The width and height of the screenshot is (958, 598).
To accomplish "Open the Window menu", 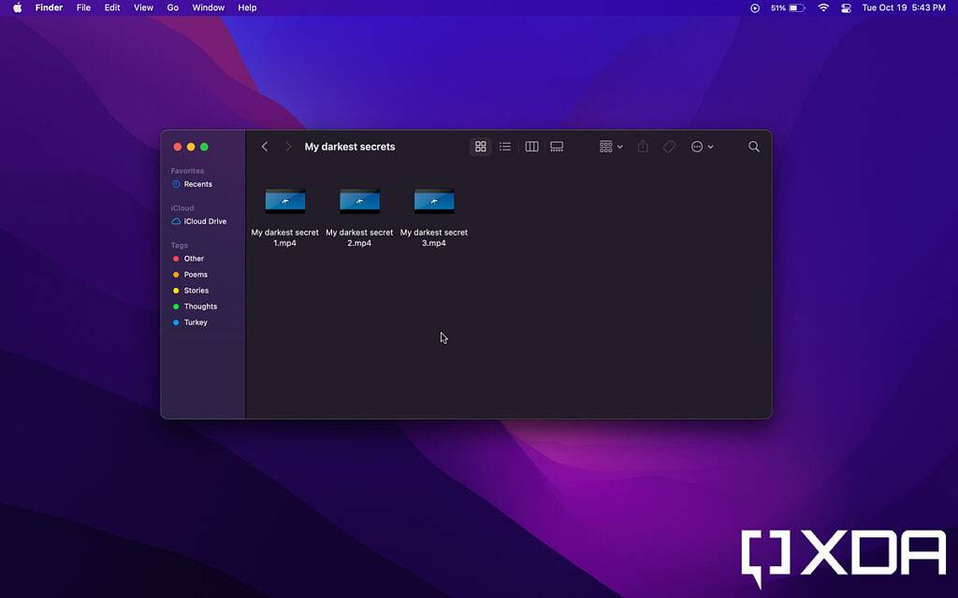I will click(209, 7).
